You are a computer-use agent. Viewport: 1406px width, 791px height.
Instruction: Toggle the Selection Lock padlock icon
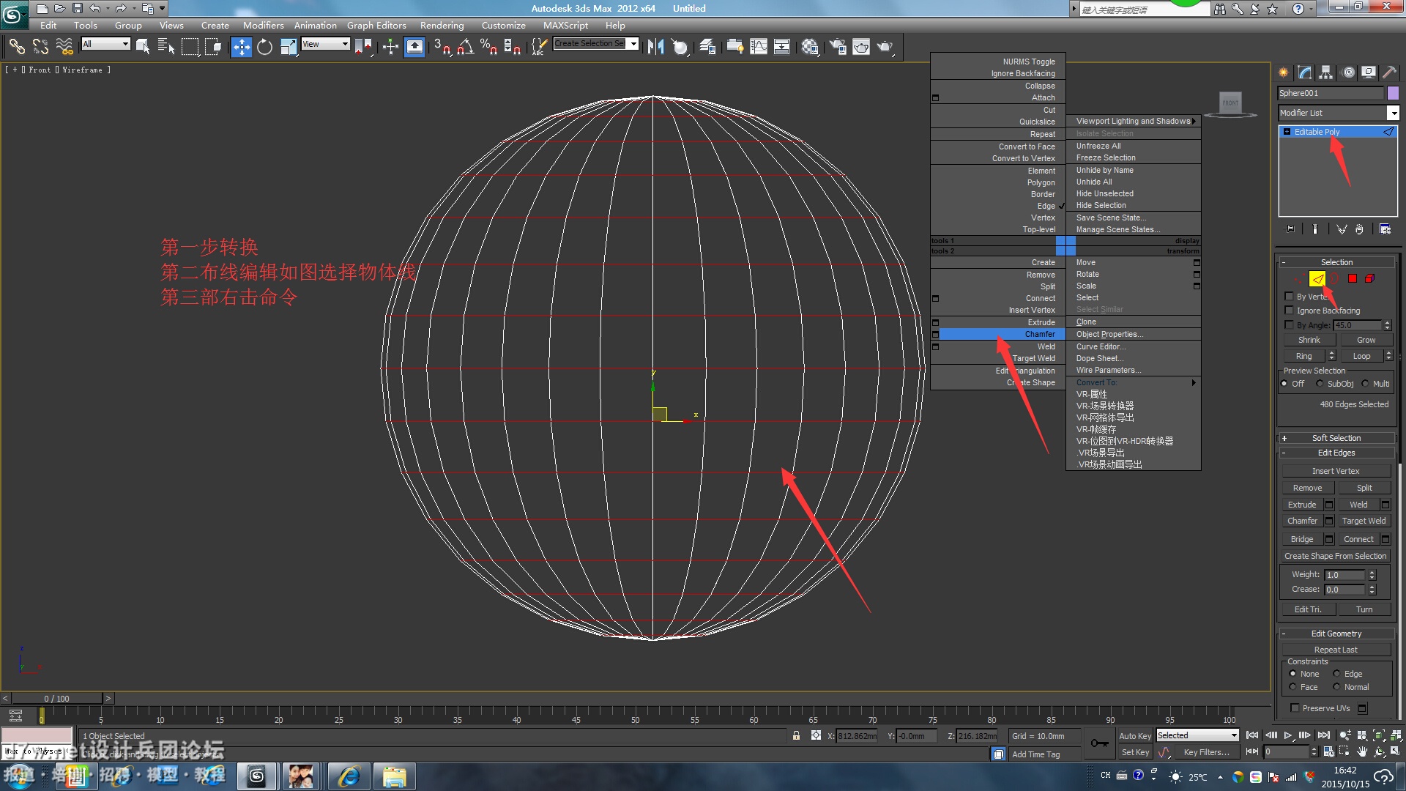796,735
